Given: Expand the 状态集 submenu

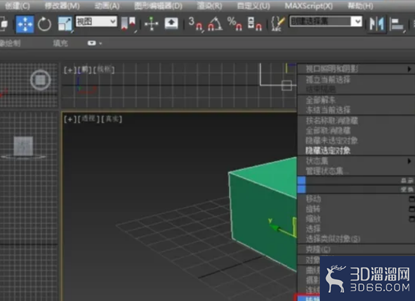Looking at the screenshot, I should coord(356,161).
